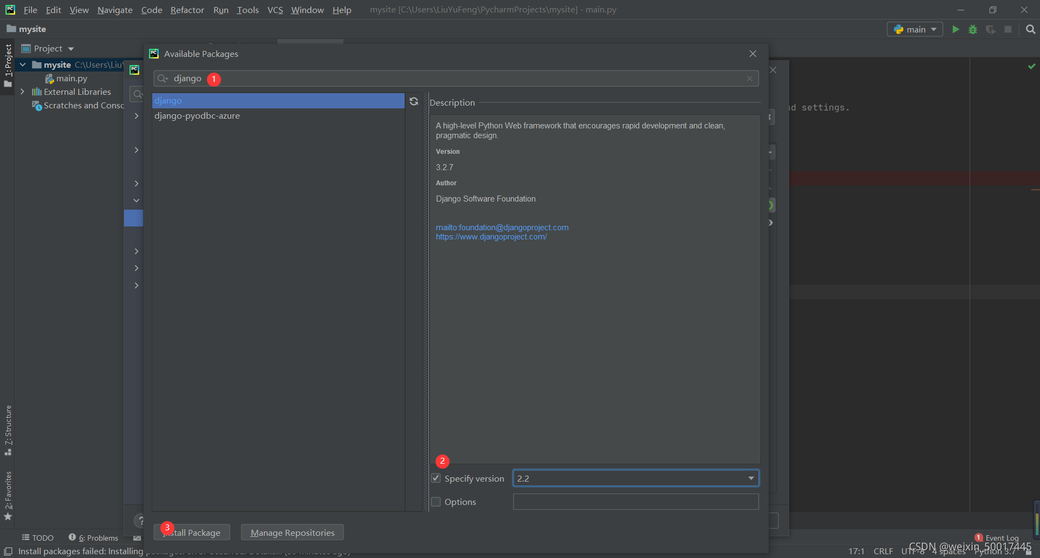Click the Stop square icon

[1008, 29]
